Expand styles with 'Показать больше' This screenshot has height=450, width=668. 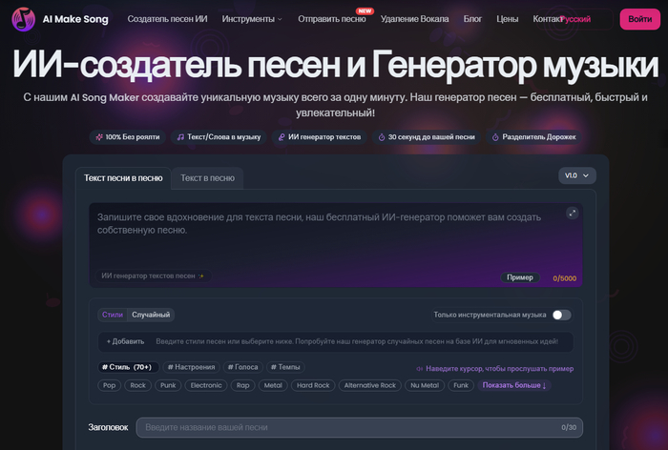pyautogui.click(x=515, y=385)
